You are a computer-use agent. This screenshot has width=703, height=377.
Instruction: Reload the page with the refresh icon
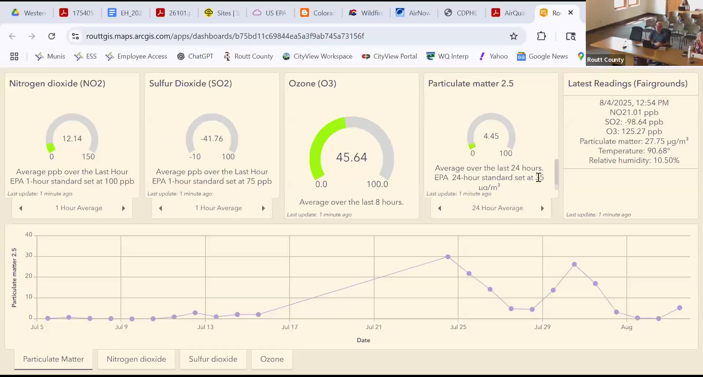tap(52, 36)
